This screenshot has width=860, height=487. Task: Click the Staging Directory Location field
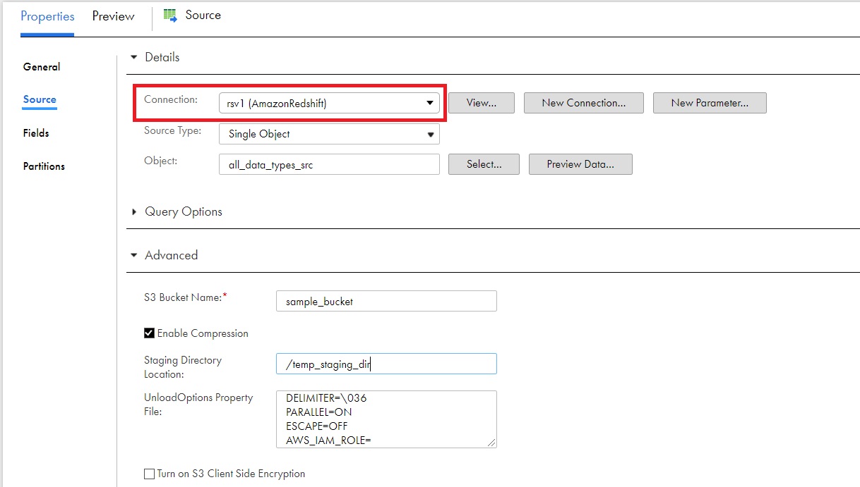click(386, 364)
